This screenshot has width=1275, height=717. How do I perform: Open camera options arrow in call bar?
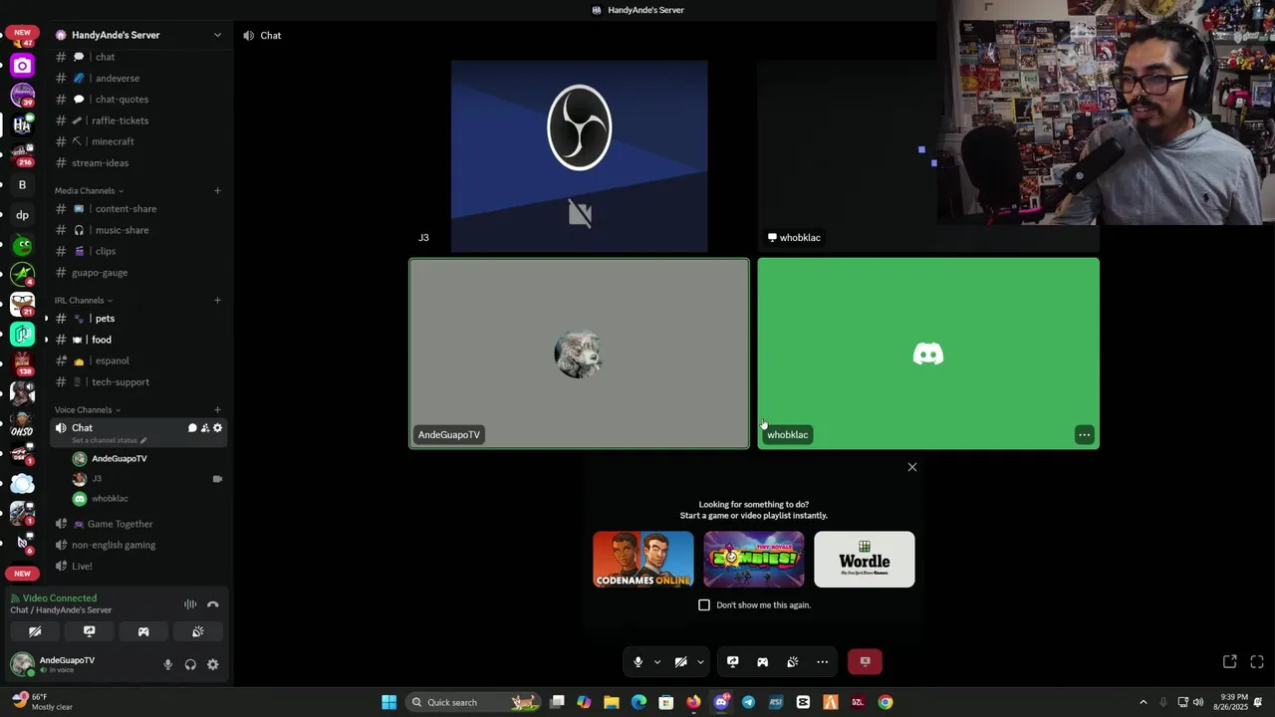click(x=700, y=662)
